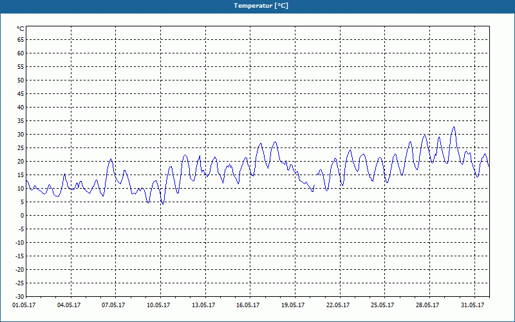Click the 65 value on the y-axis

21,40
